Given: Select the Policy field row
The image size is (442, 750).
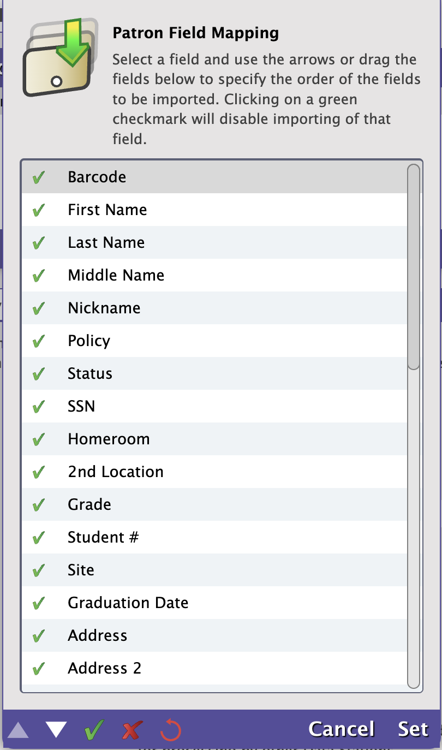Looking at the screenshot, I should point(214,341).
